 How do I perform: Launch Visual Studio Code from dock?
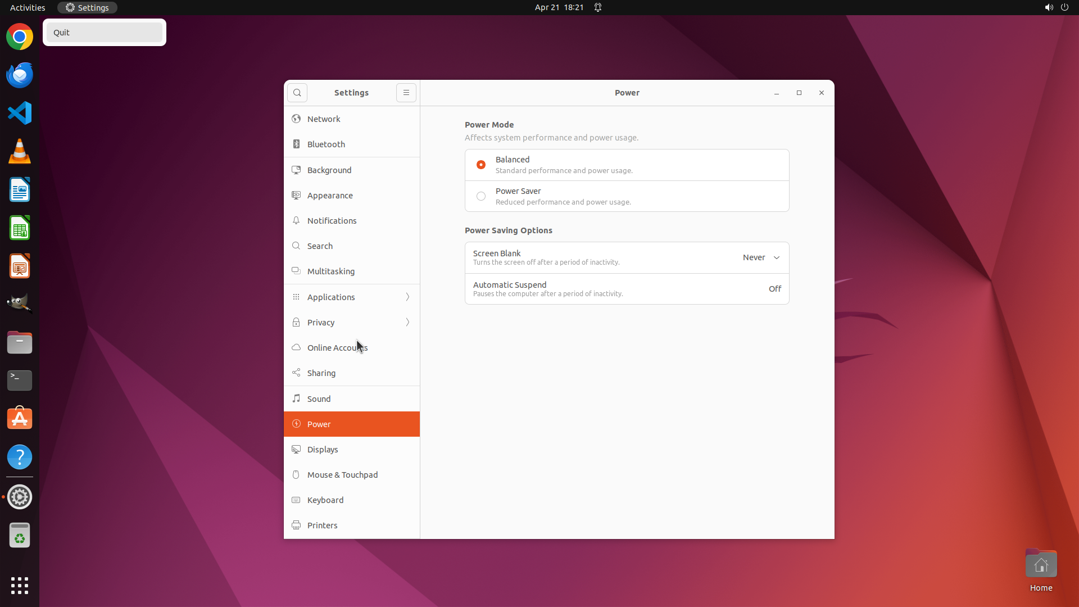click(20, 113)
